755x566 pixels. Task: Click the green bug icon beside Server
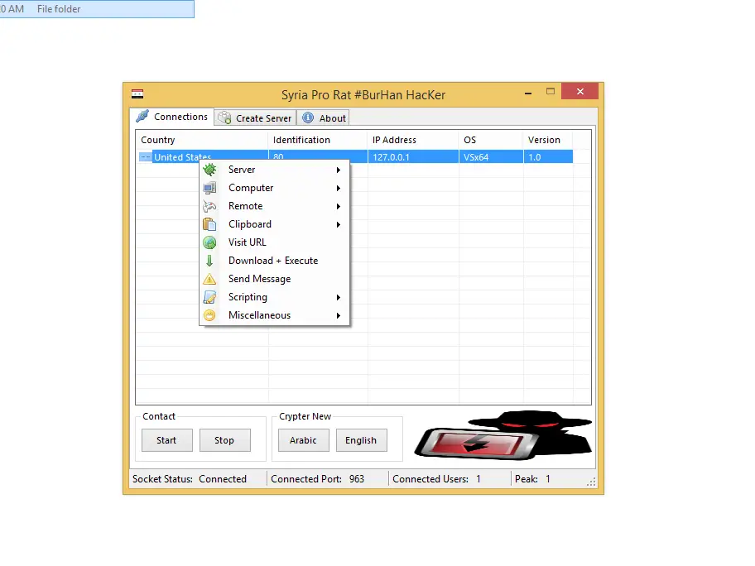[210, 170]
